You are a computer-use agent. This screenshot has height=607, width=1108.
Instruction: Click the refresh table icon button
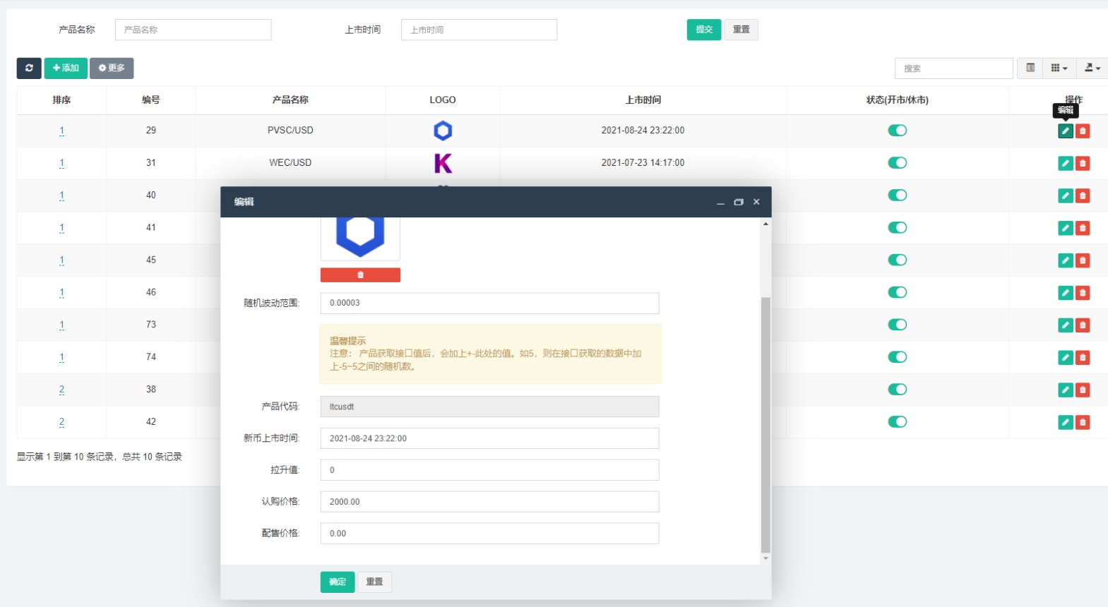pos(29,68)
